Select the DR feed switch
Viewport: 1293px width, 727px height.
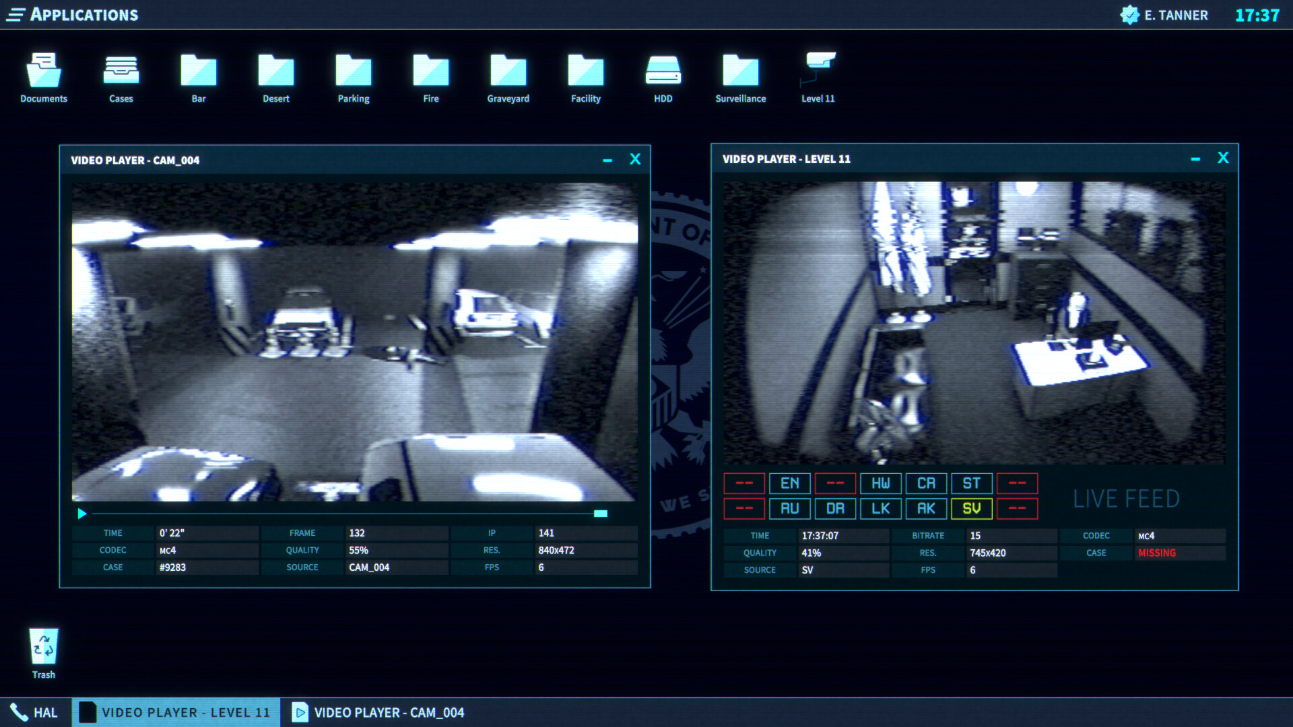coord(835,509)
